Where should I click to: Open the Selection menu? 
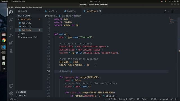pyautogui.click(x=18, y=7)
